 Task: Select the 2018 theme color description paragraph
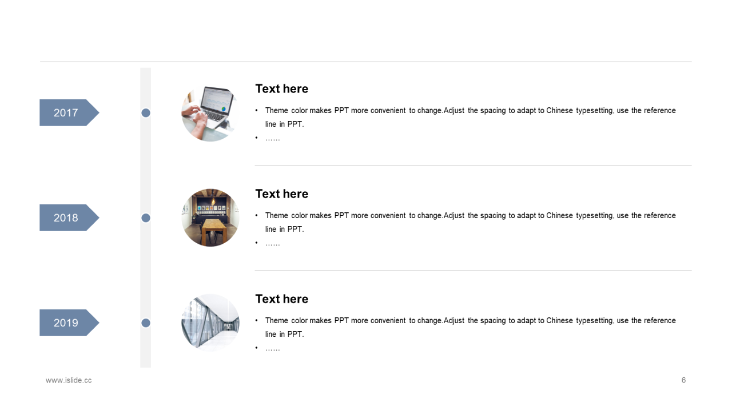tap(470, 222)
